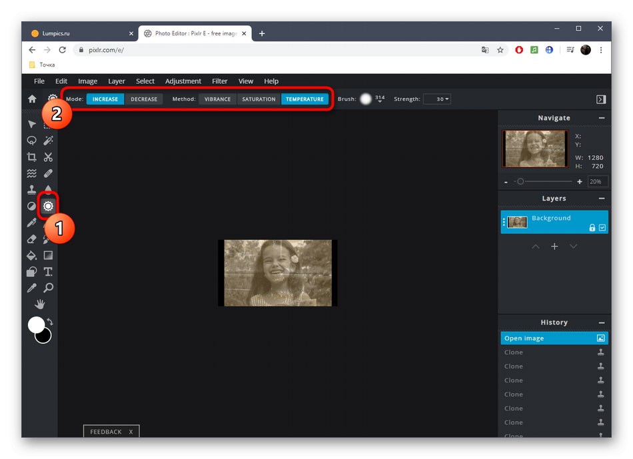Image resolution: width=633 pixels, height=459 pixels.
Task: Open Background layer options dots
Action: tap(504, 223)
